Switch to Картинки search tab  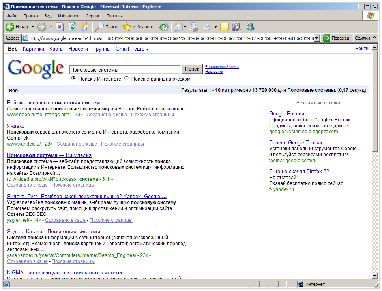tap(34, 49)
